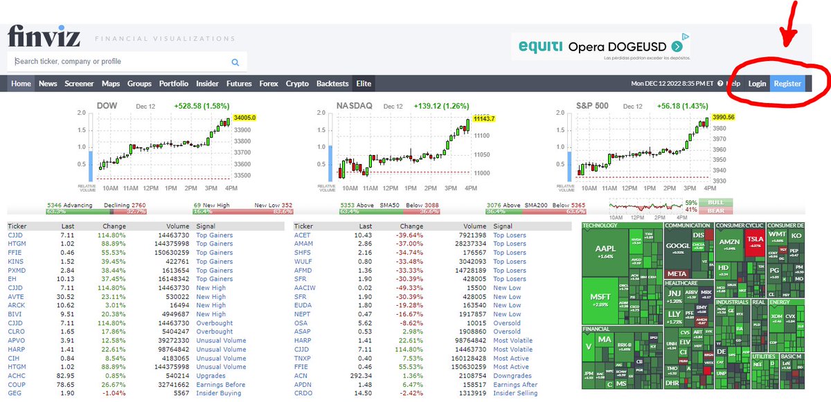Screen dimensions: 831x402
Task: Select Maps in the navigation bar
Action: point(111,84)
